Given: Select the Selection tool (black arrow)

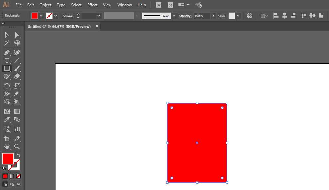Looking at the screenshot, I should click(7, 35).
